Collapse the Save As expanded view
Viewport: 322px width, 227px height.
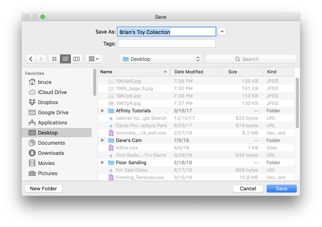(x=222, y=31)
